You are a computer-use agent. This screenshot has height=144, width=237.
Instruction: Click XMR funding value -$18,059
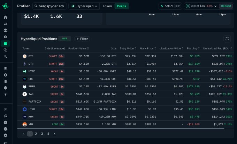pos(193,125)
